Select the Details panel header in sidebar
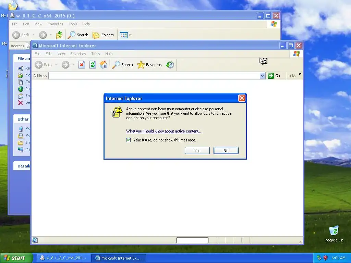The height and width of the screenshot is (263, 351). (x=22, y=166)
